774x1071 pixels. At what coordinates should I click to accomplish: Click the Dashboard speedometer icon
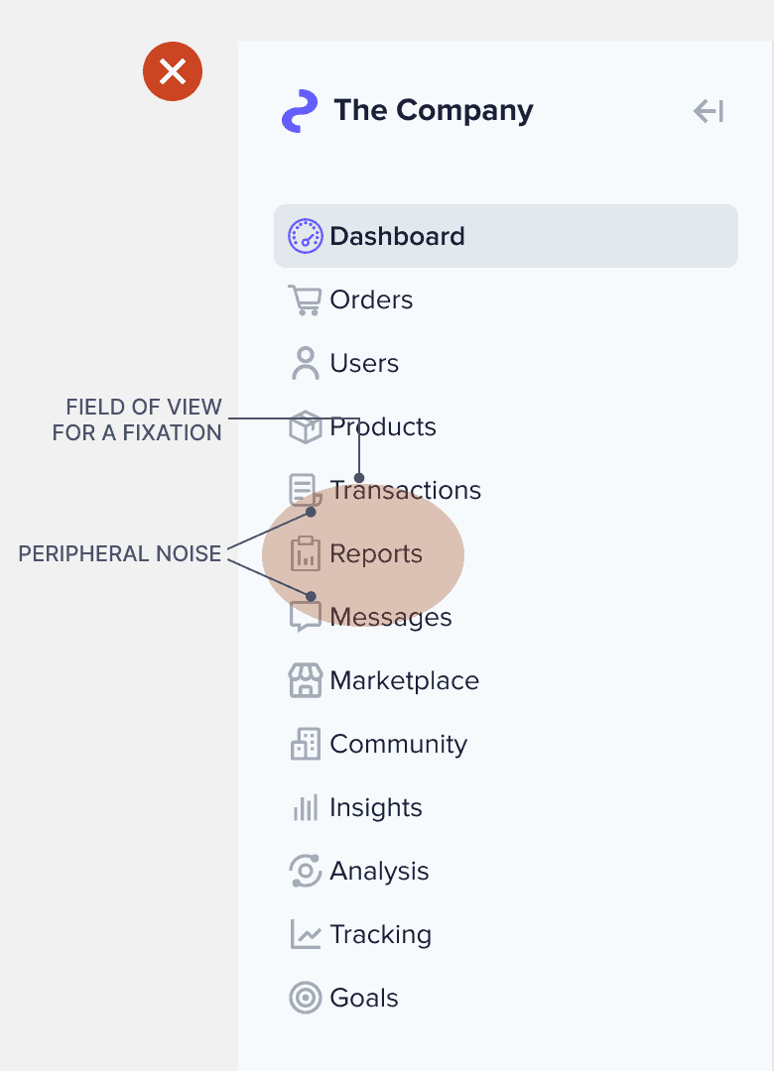(305, 236)
